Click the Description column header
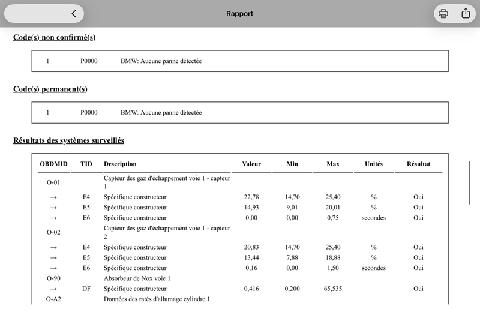 click(120, 164)
